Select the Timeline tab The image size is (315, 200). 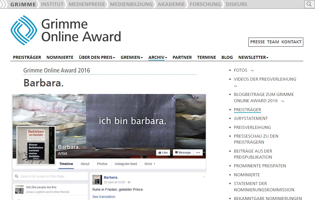click(66, 164)
